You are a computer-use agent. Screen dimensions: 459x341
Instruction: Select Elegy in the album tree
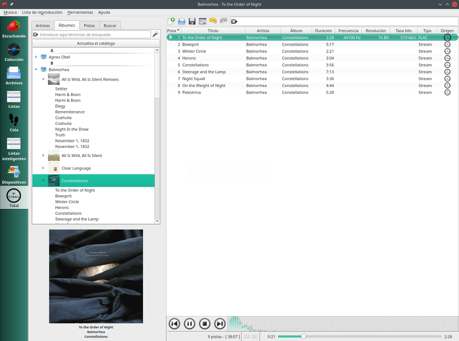(x=60, y=106)
